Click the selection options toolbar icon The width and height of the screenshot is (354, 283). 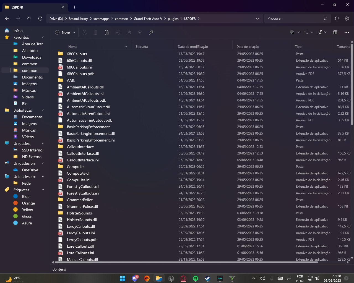292,32
